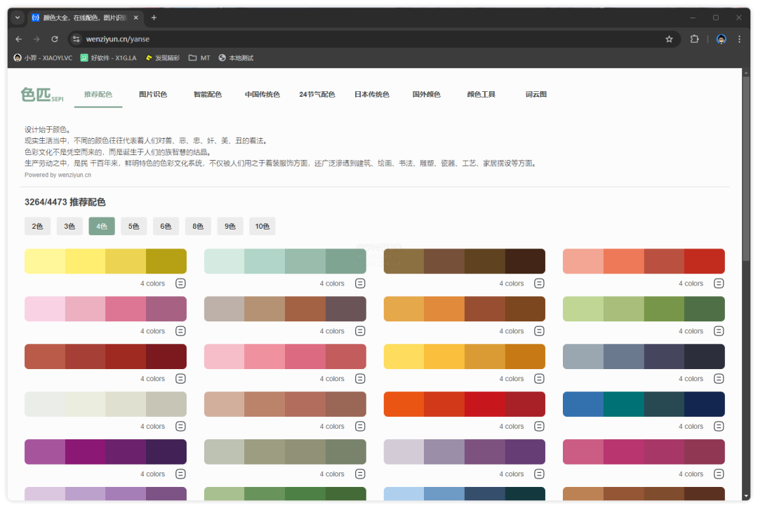Expand the tab search dropdown arrow
Viewport: 758px width, 508px height.
click(x=18, y=18)
